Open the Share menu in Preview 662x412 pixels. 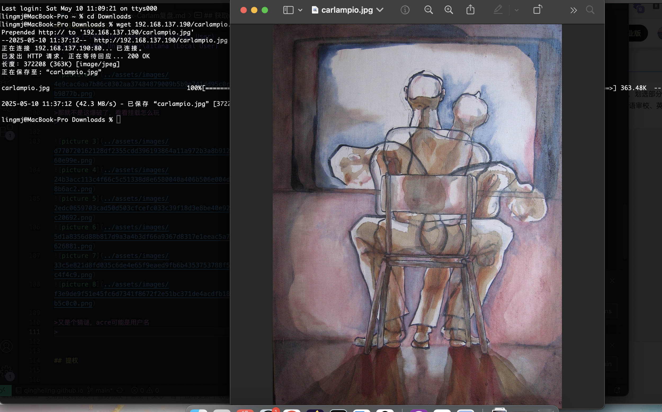pyautogui.click(x=471, y=10)
